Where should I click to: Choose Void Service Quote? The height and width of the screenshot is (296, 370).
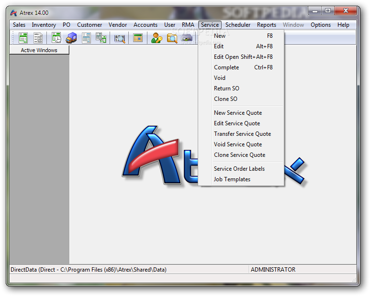(241, 144)
